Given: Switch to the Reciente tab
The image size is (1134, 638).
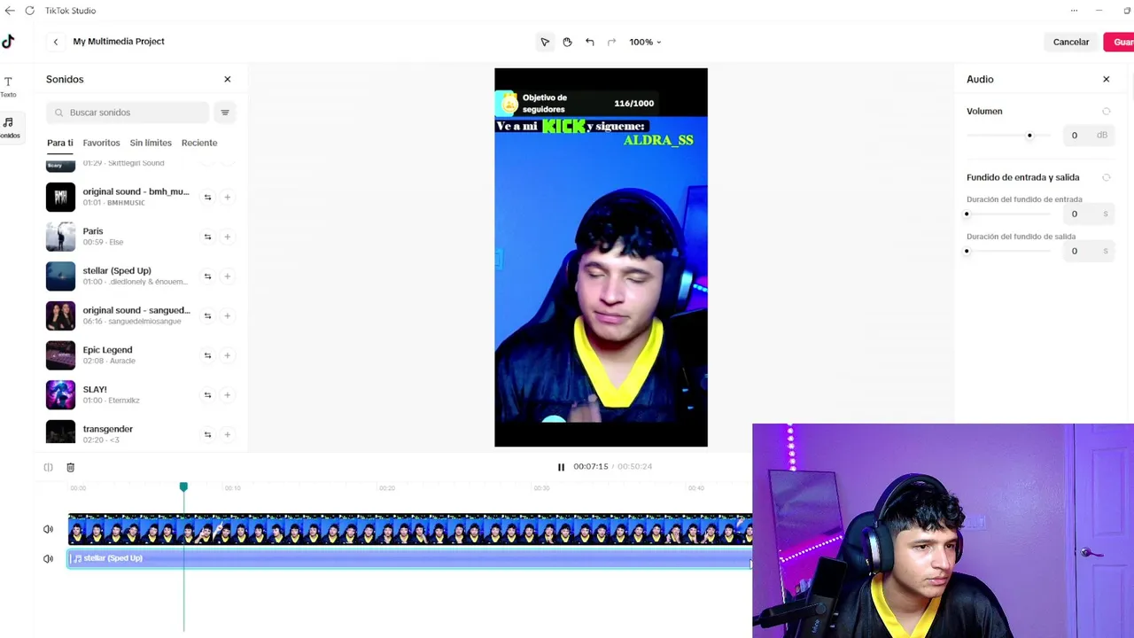Looking at the screenshot, I should [x=199, y=143].
